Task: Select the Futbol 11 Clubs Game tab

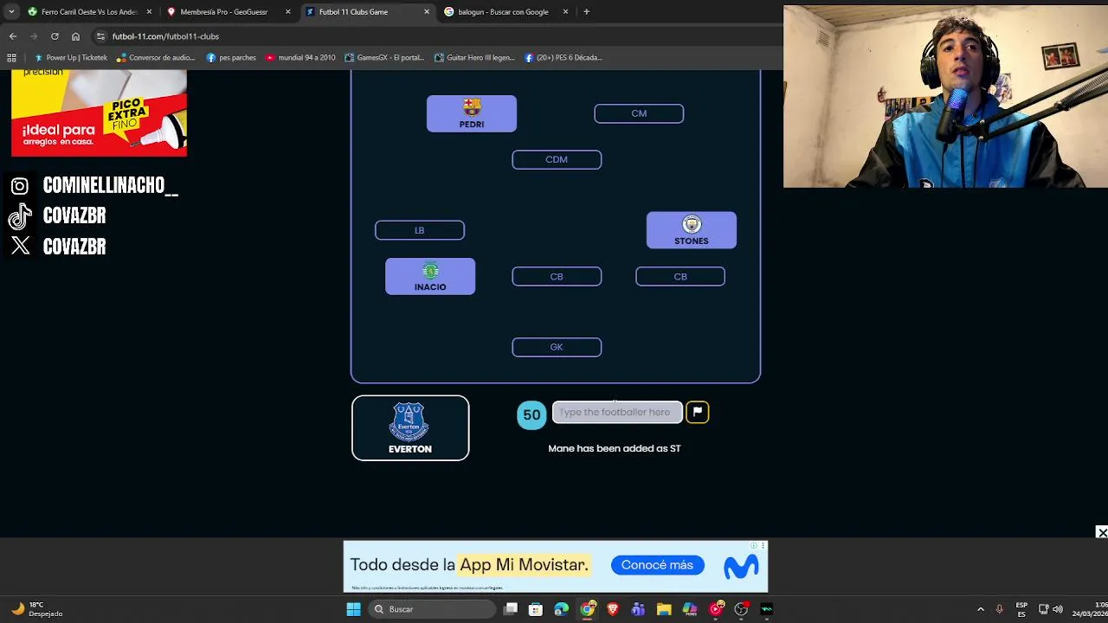Action: coord(367,12)
